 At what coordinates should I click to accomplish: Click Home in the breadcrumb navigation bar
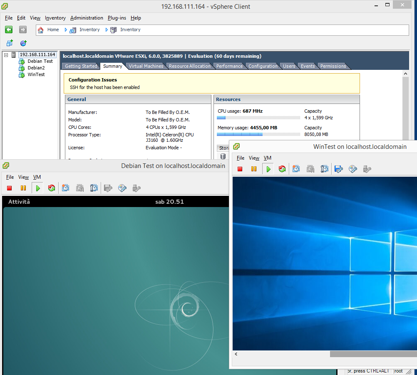[53, 30]
